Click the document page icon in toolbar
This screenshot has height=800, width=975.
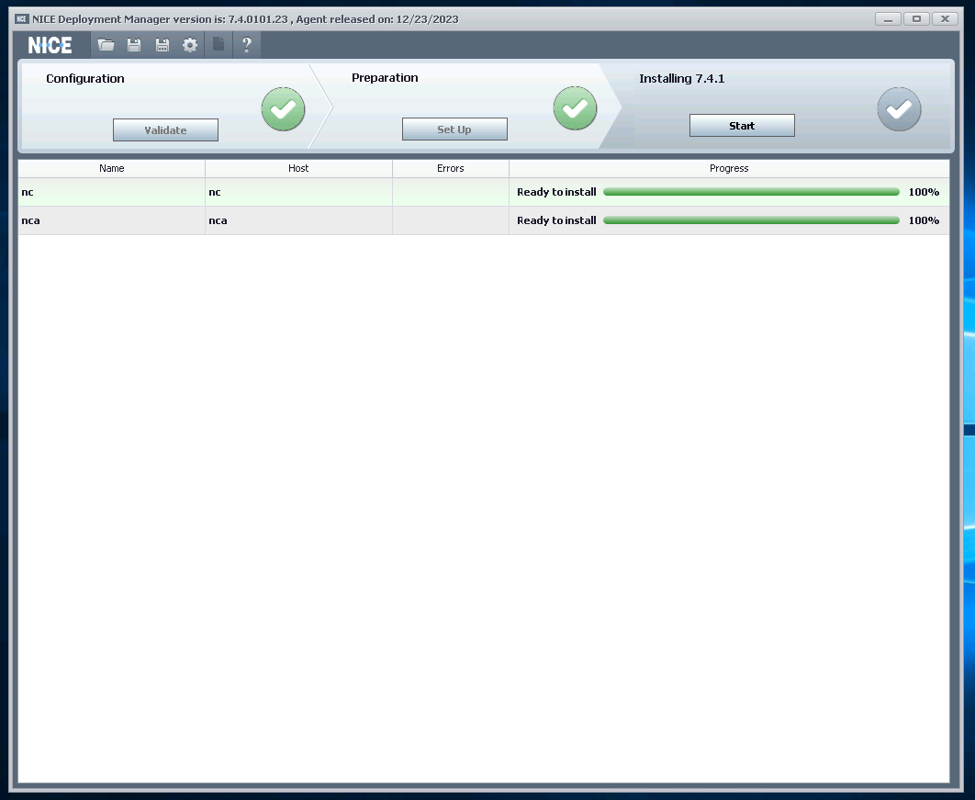coord(219,45)
